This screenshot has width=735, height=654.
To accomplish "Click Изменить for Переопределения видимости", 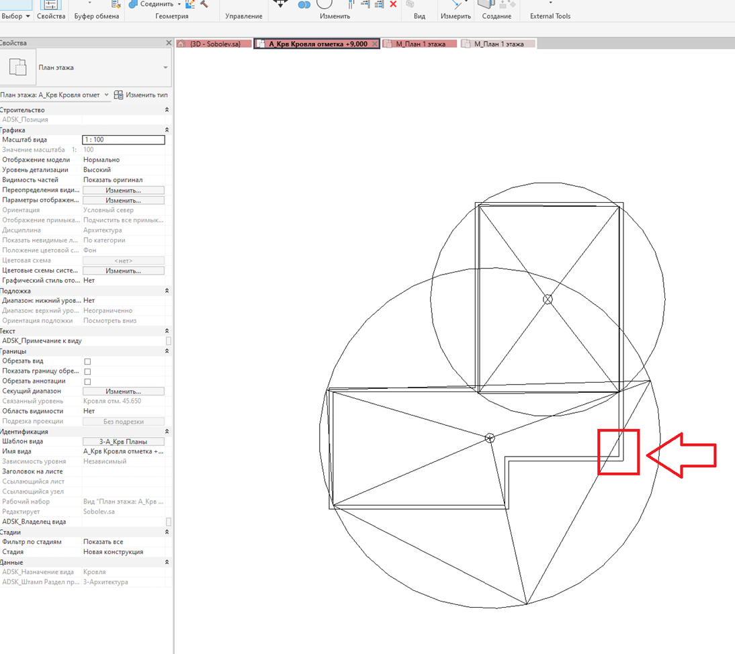I will click(x=123, y=190).
